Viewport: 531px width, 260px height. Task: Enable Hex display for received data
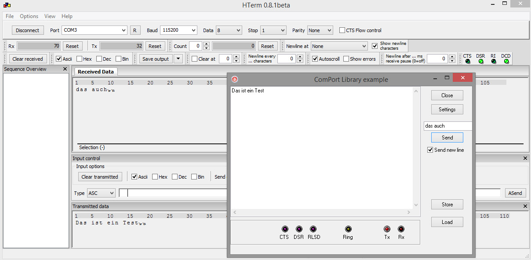80,59
